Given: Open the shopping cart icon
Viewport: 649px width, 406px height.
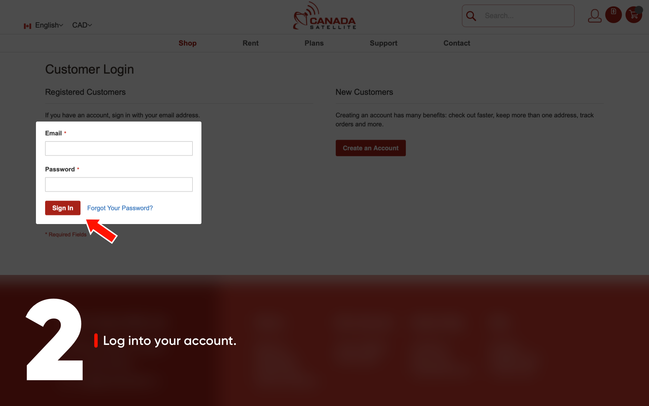Looking at the screenshot, I should point(633,15).
